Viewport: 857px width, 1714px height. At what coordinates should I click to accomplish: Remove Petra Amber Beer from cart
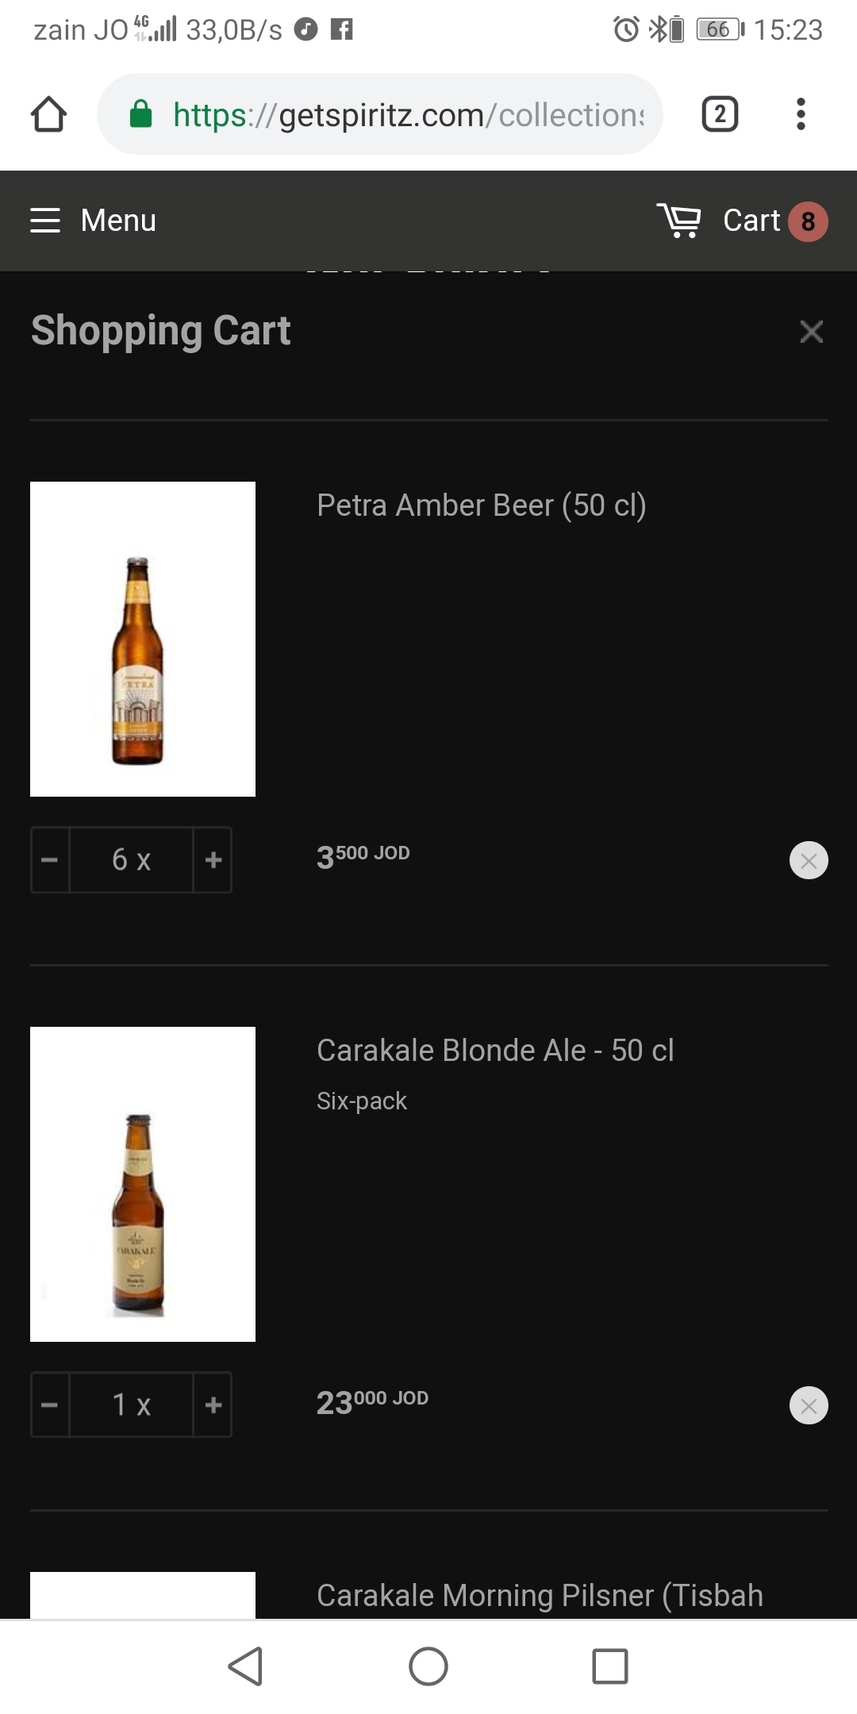(809, 860)
